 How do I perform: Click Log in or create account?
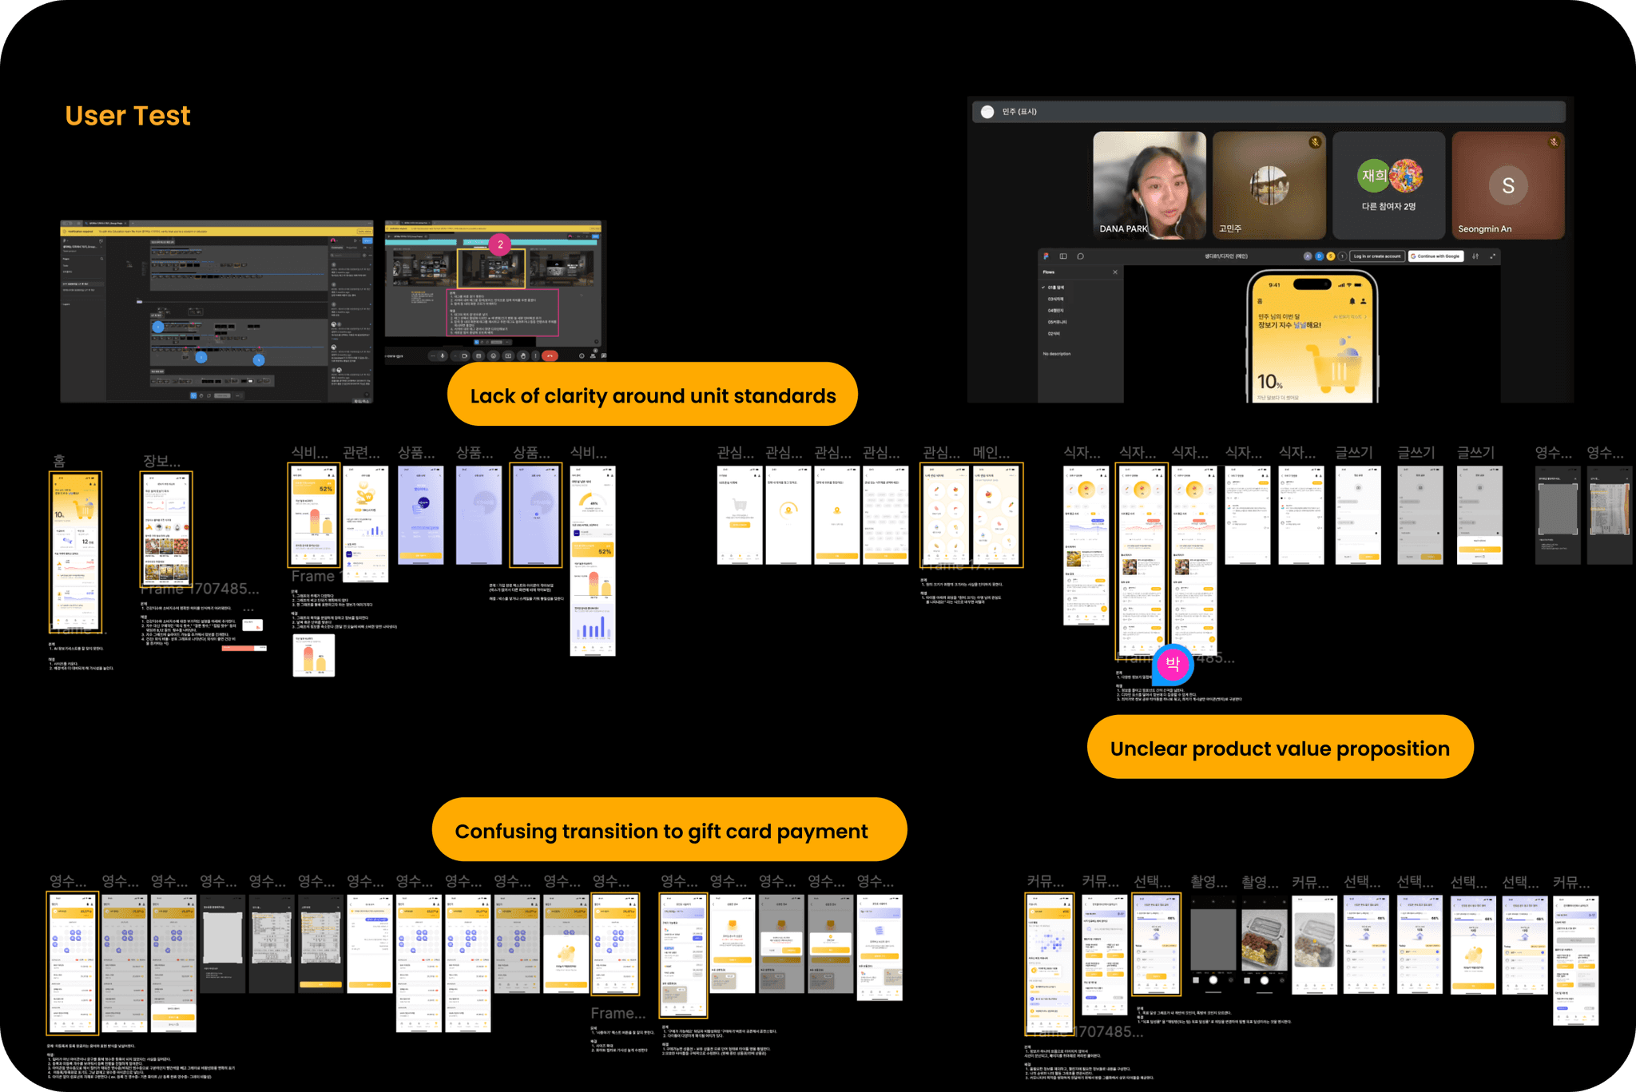tap(1376, 256)
